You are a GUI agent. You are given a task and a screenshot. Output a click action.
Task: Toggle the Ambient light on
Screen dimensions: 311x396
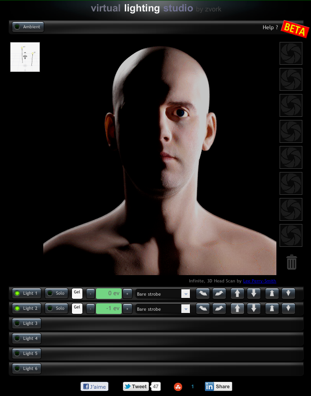[x=28, y=27]
